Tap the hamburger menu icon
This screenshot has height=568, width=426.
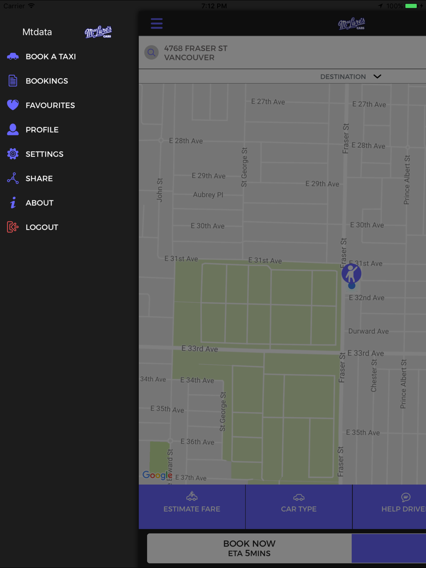(x=156, y=23)
